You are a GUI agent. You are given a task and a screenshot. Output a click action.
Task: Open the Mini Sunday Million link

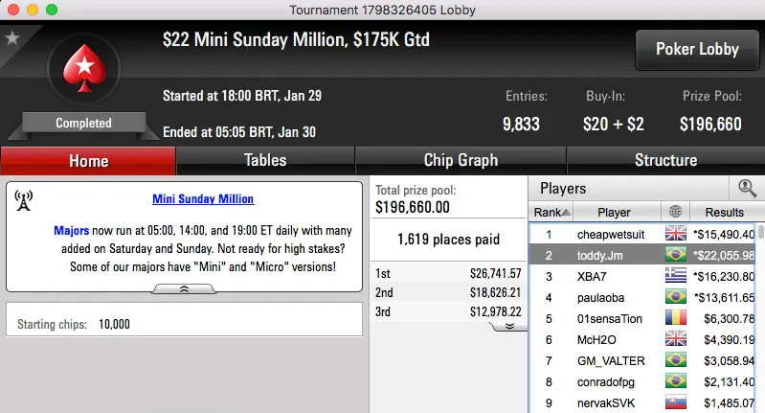coord(203,199)
